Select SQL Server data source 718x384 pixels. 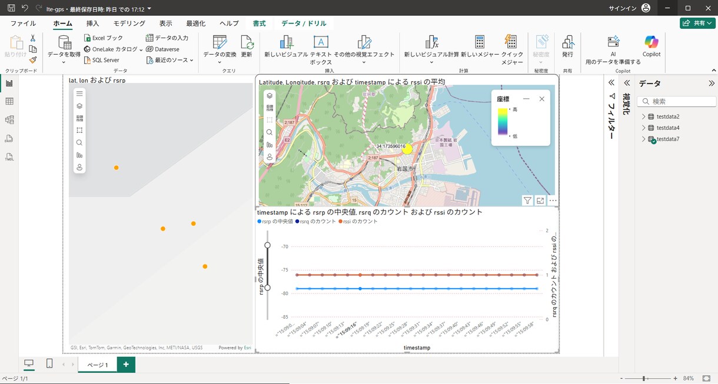pos(101,60)
